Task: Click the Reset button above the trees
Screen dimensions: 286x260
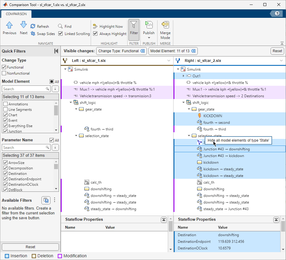Action: coord(277,51)
